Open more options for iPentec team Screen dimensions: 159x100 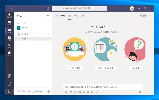tap(48, 28)
